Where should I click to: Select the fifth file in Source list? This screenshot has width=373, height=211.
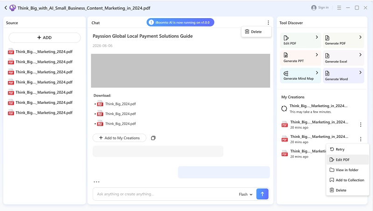(x=40, y=92)
